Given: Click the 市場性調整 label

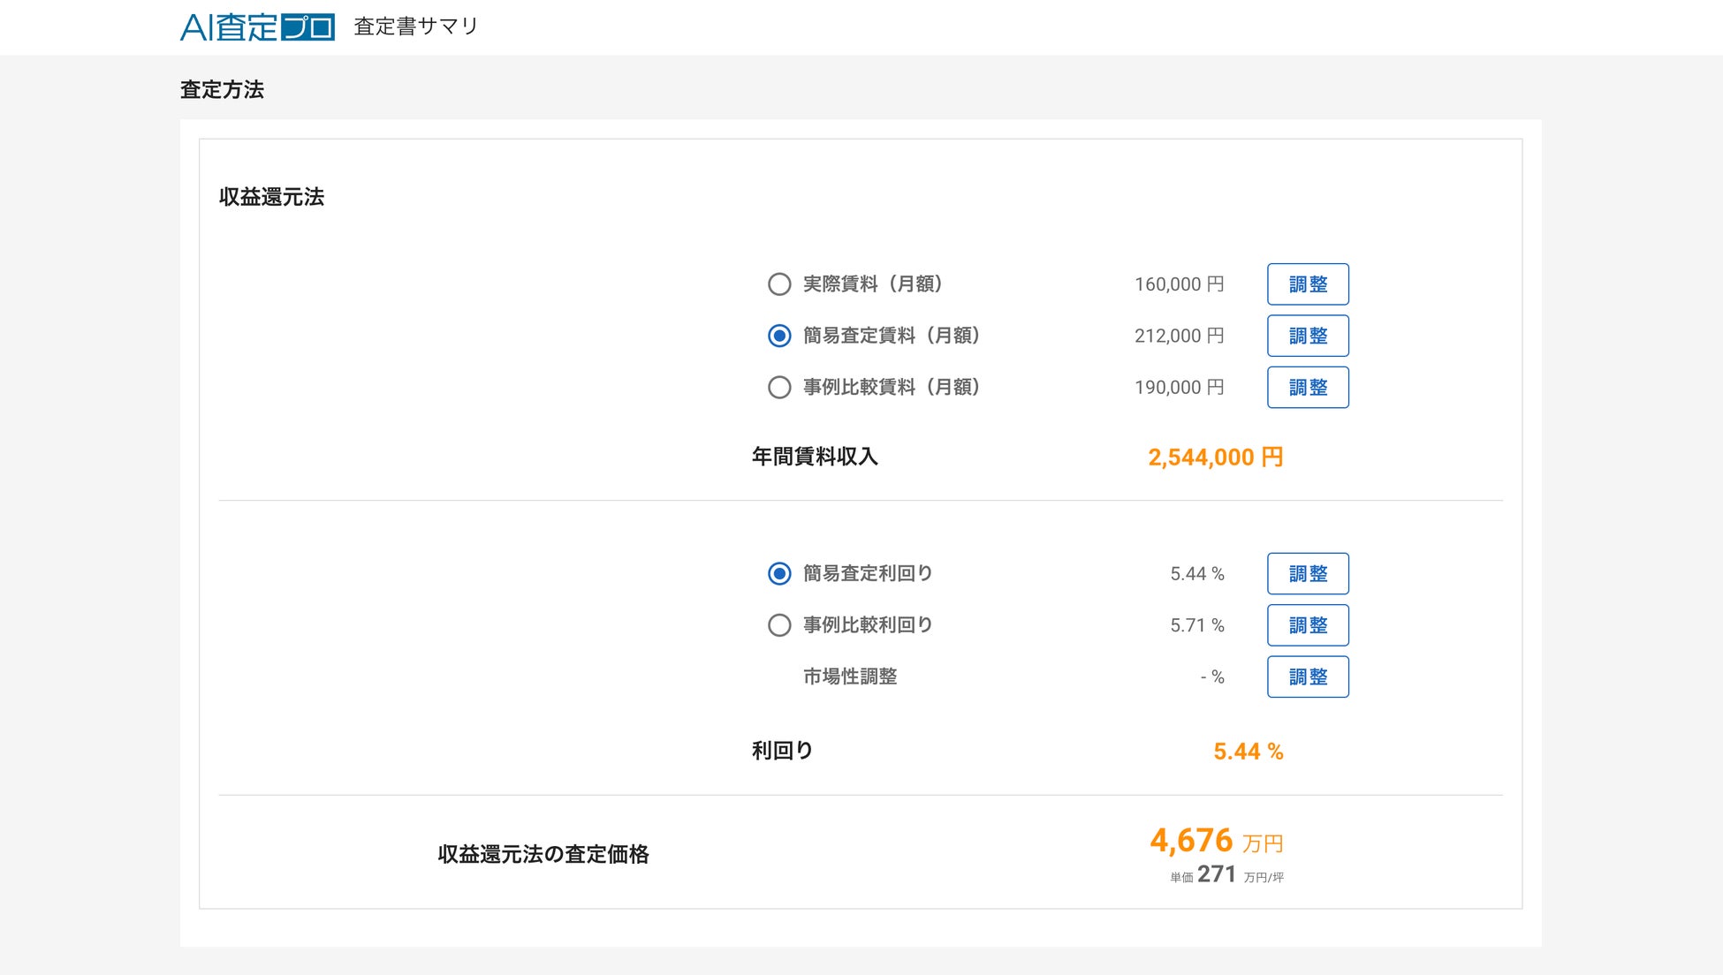Looking at the screenshot, I should pos(850,676).
